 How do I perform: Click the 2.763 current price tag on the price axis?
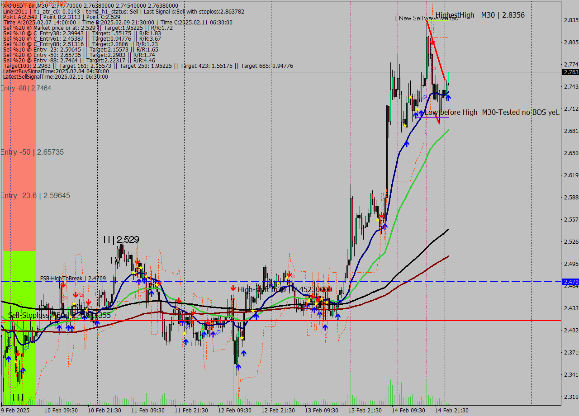click(570, 72)
